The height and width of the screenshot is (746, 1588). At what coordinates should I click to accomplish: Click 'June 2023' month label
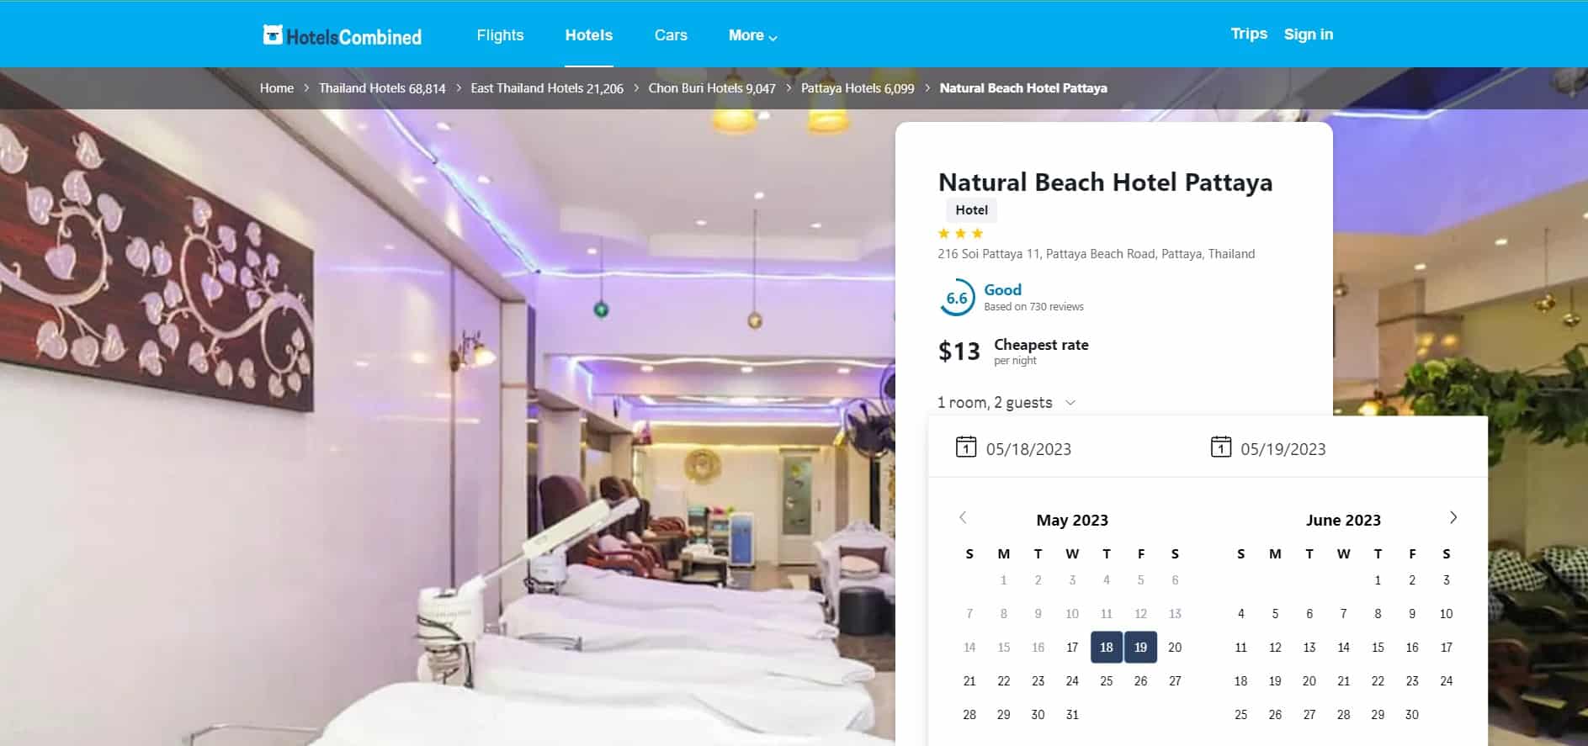pyautogui.click(x=1343, y=520)
